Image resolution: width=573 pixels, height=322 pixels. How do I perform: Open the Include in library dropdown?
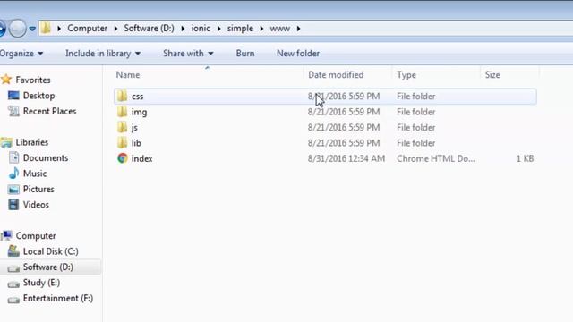click(103, 54)
